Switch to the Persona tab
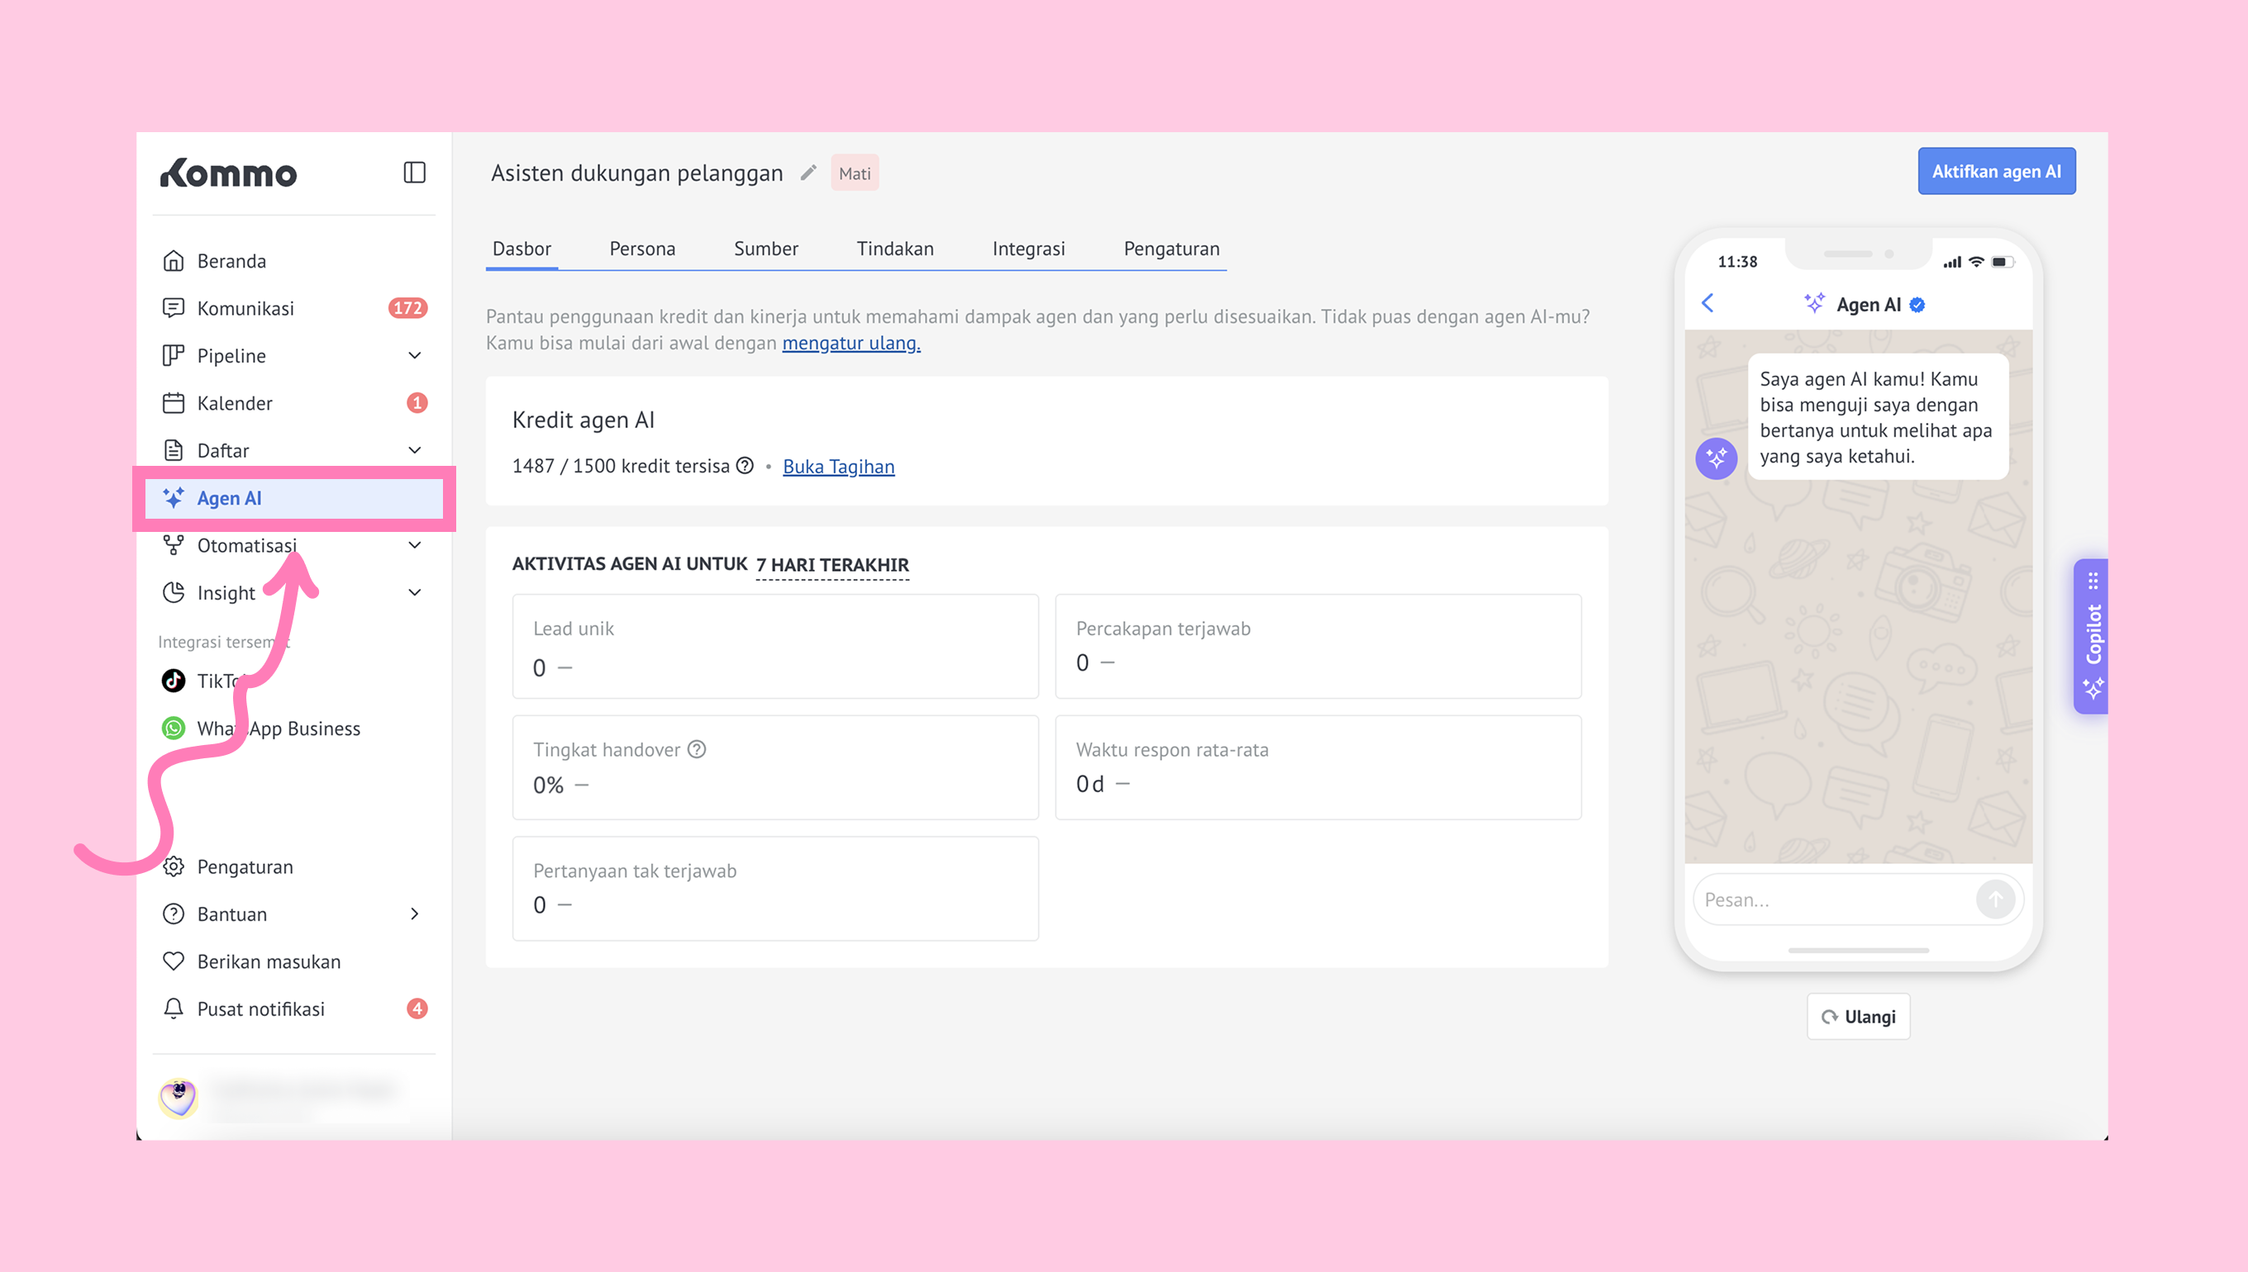The image size is (2248, 1272). click(x=641, y=249)
